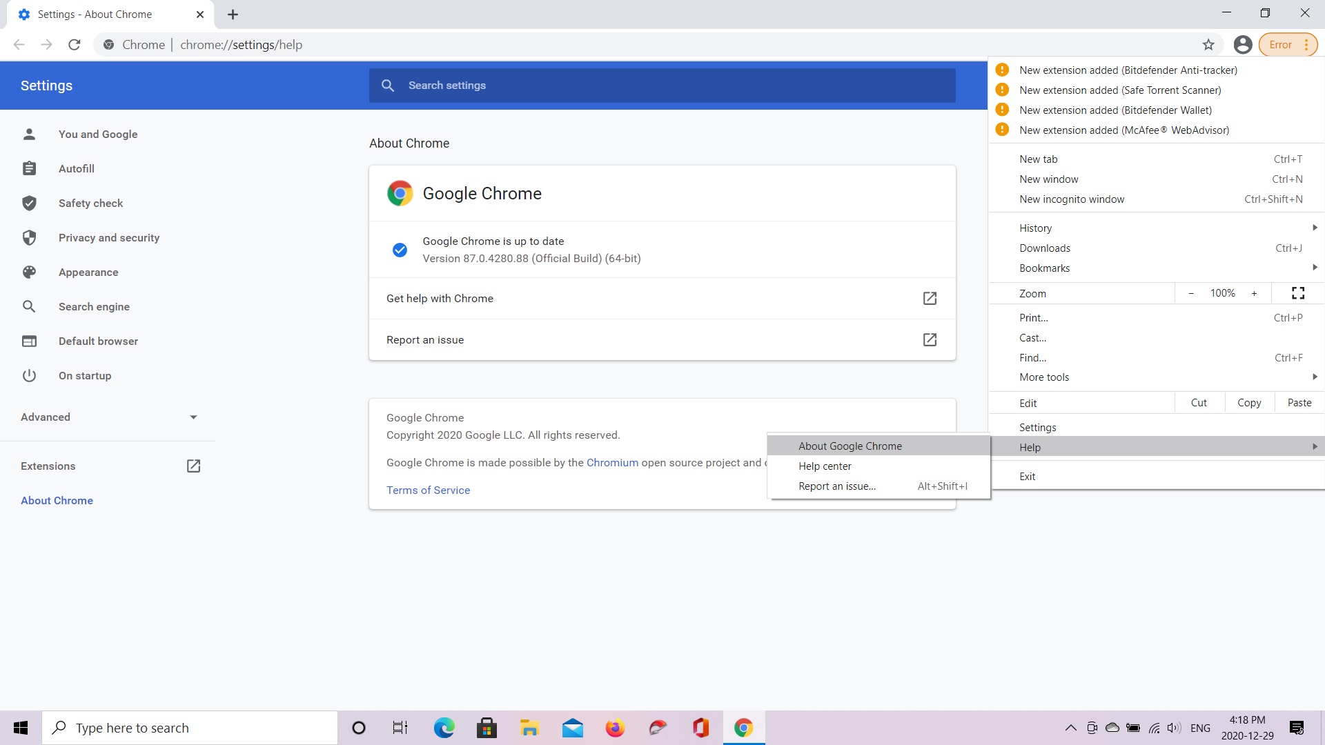Reload page using refresh icon
This screenshot has width=1325, height=745.
click(75, 45)
